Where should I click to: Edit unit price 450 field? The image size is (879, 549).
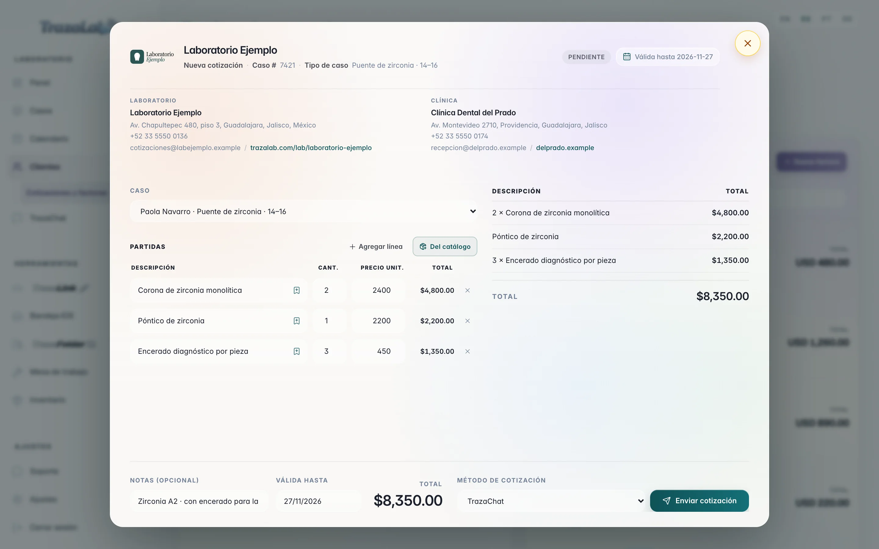[x=378, y=351]
